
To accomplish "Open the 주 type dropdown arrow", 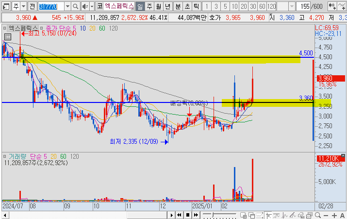I will 23,6.
